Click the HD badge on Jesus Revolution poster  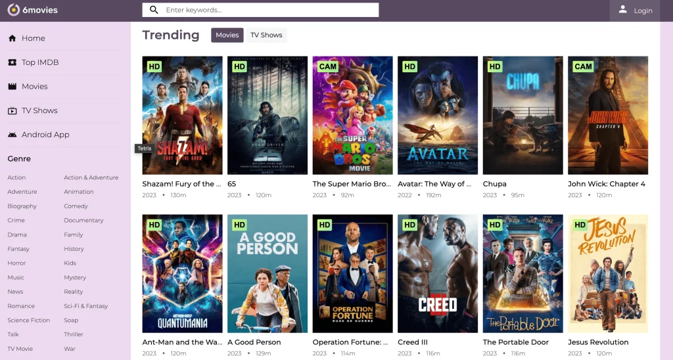(x=580, y=225)
